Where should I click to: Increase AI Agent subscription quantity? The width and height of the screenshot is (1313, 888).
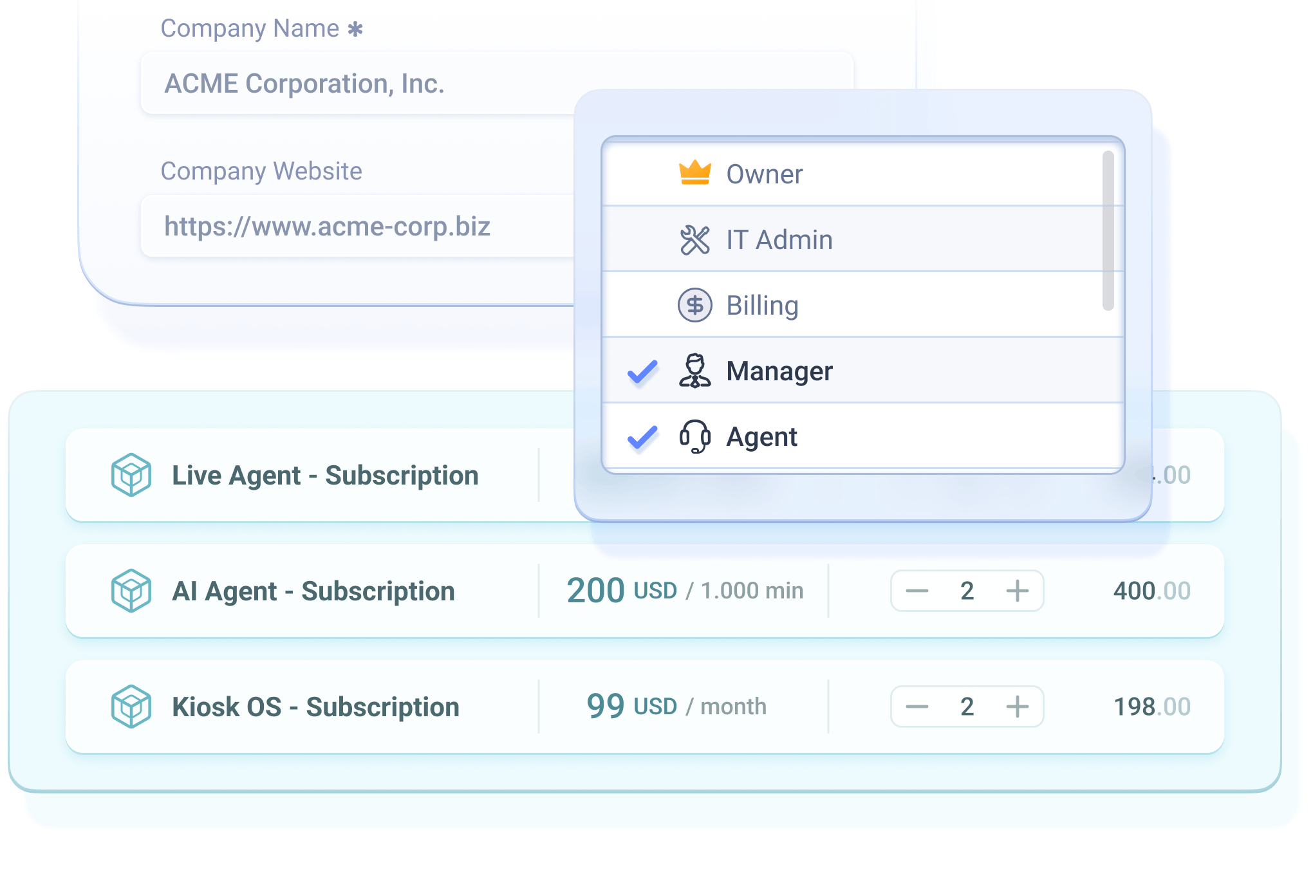pyautogui.click(x=1017, y=591)
